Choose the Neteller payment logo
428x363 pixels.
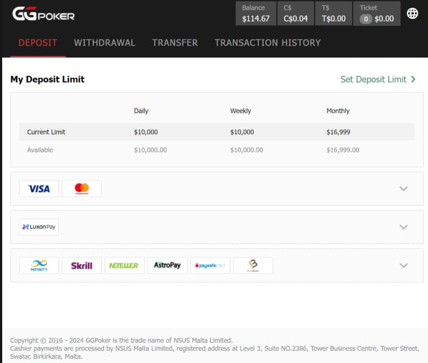(125, 265)
